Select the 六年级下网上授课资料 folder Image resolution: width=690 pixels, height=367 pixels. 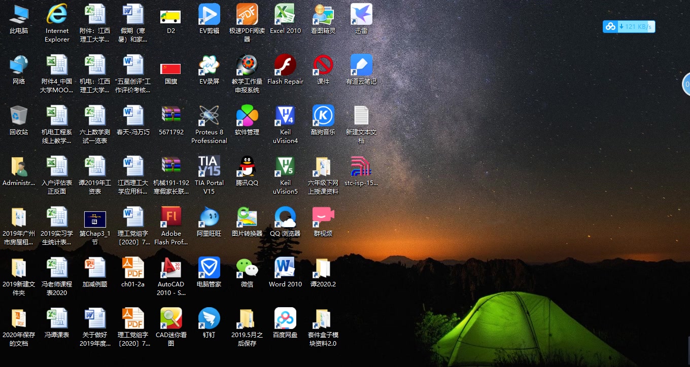point(323,166)
